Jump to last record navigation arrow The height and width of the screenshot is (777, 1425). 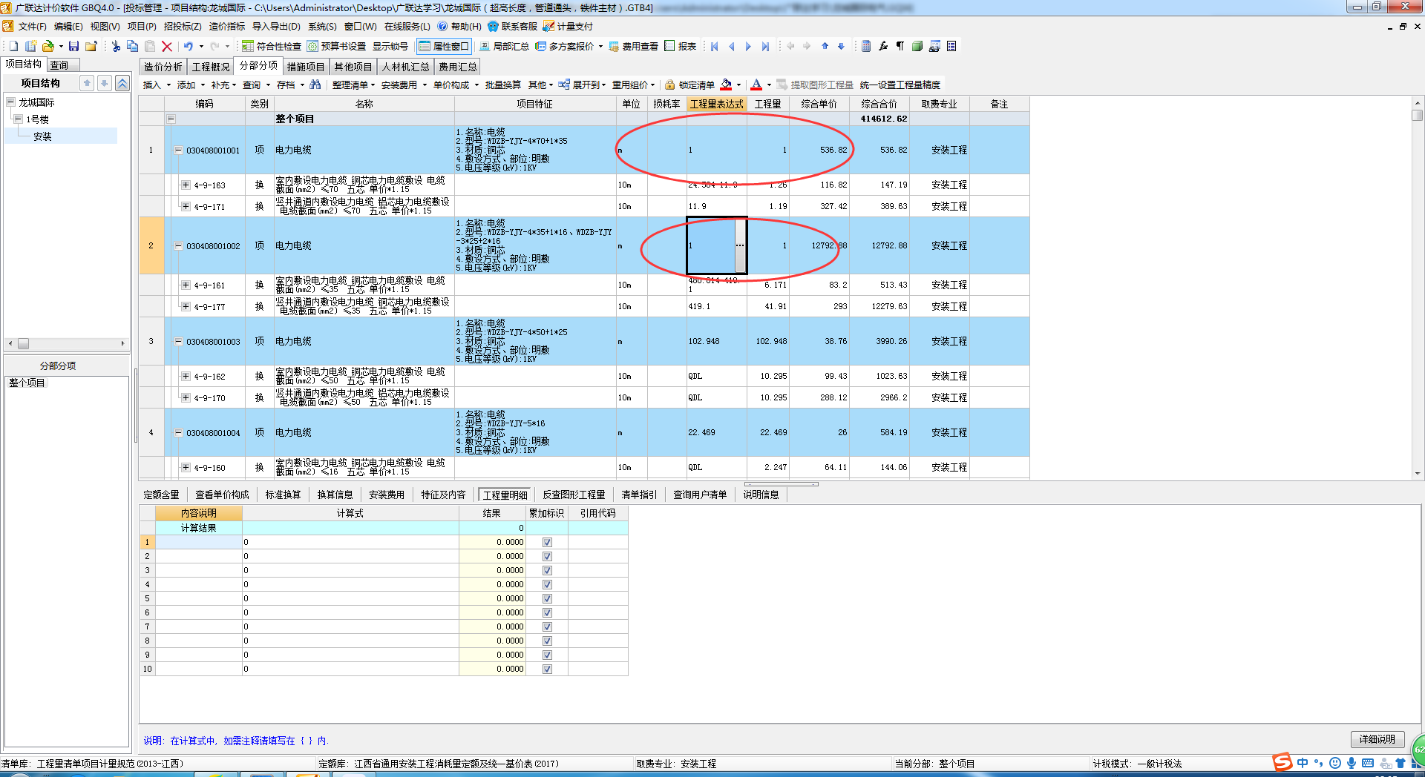click(765, 46)
